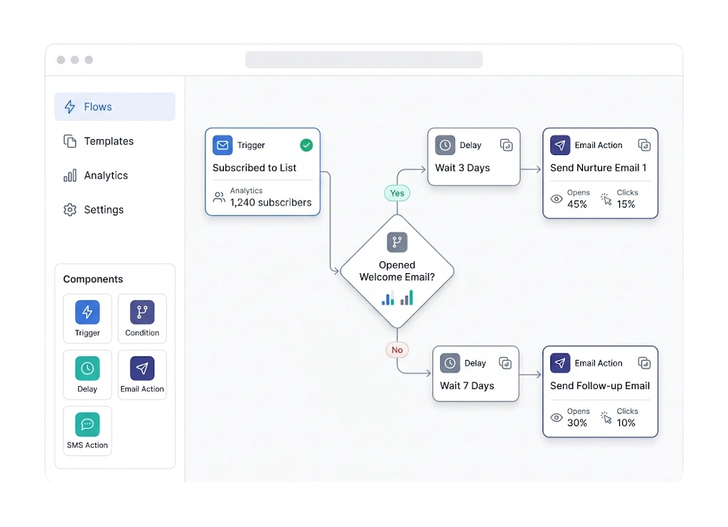This screenshot has height=527, width=728.
Task: Click the teal clock Delay component icon
Action: point(87,368)
